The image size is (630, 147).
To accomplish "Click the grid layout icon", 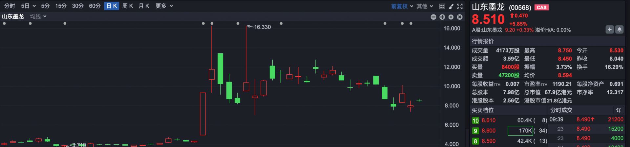I will click(x=442, y=6).
